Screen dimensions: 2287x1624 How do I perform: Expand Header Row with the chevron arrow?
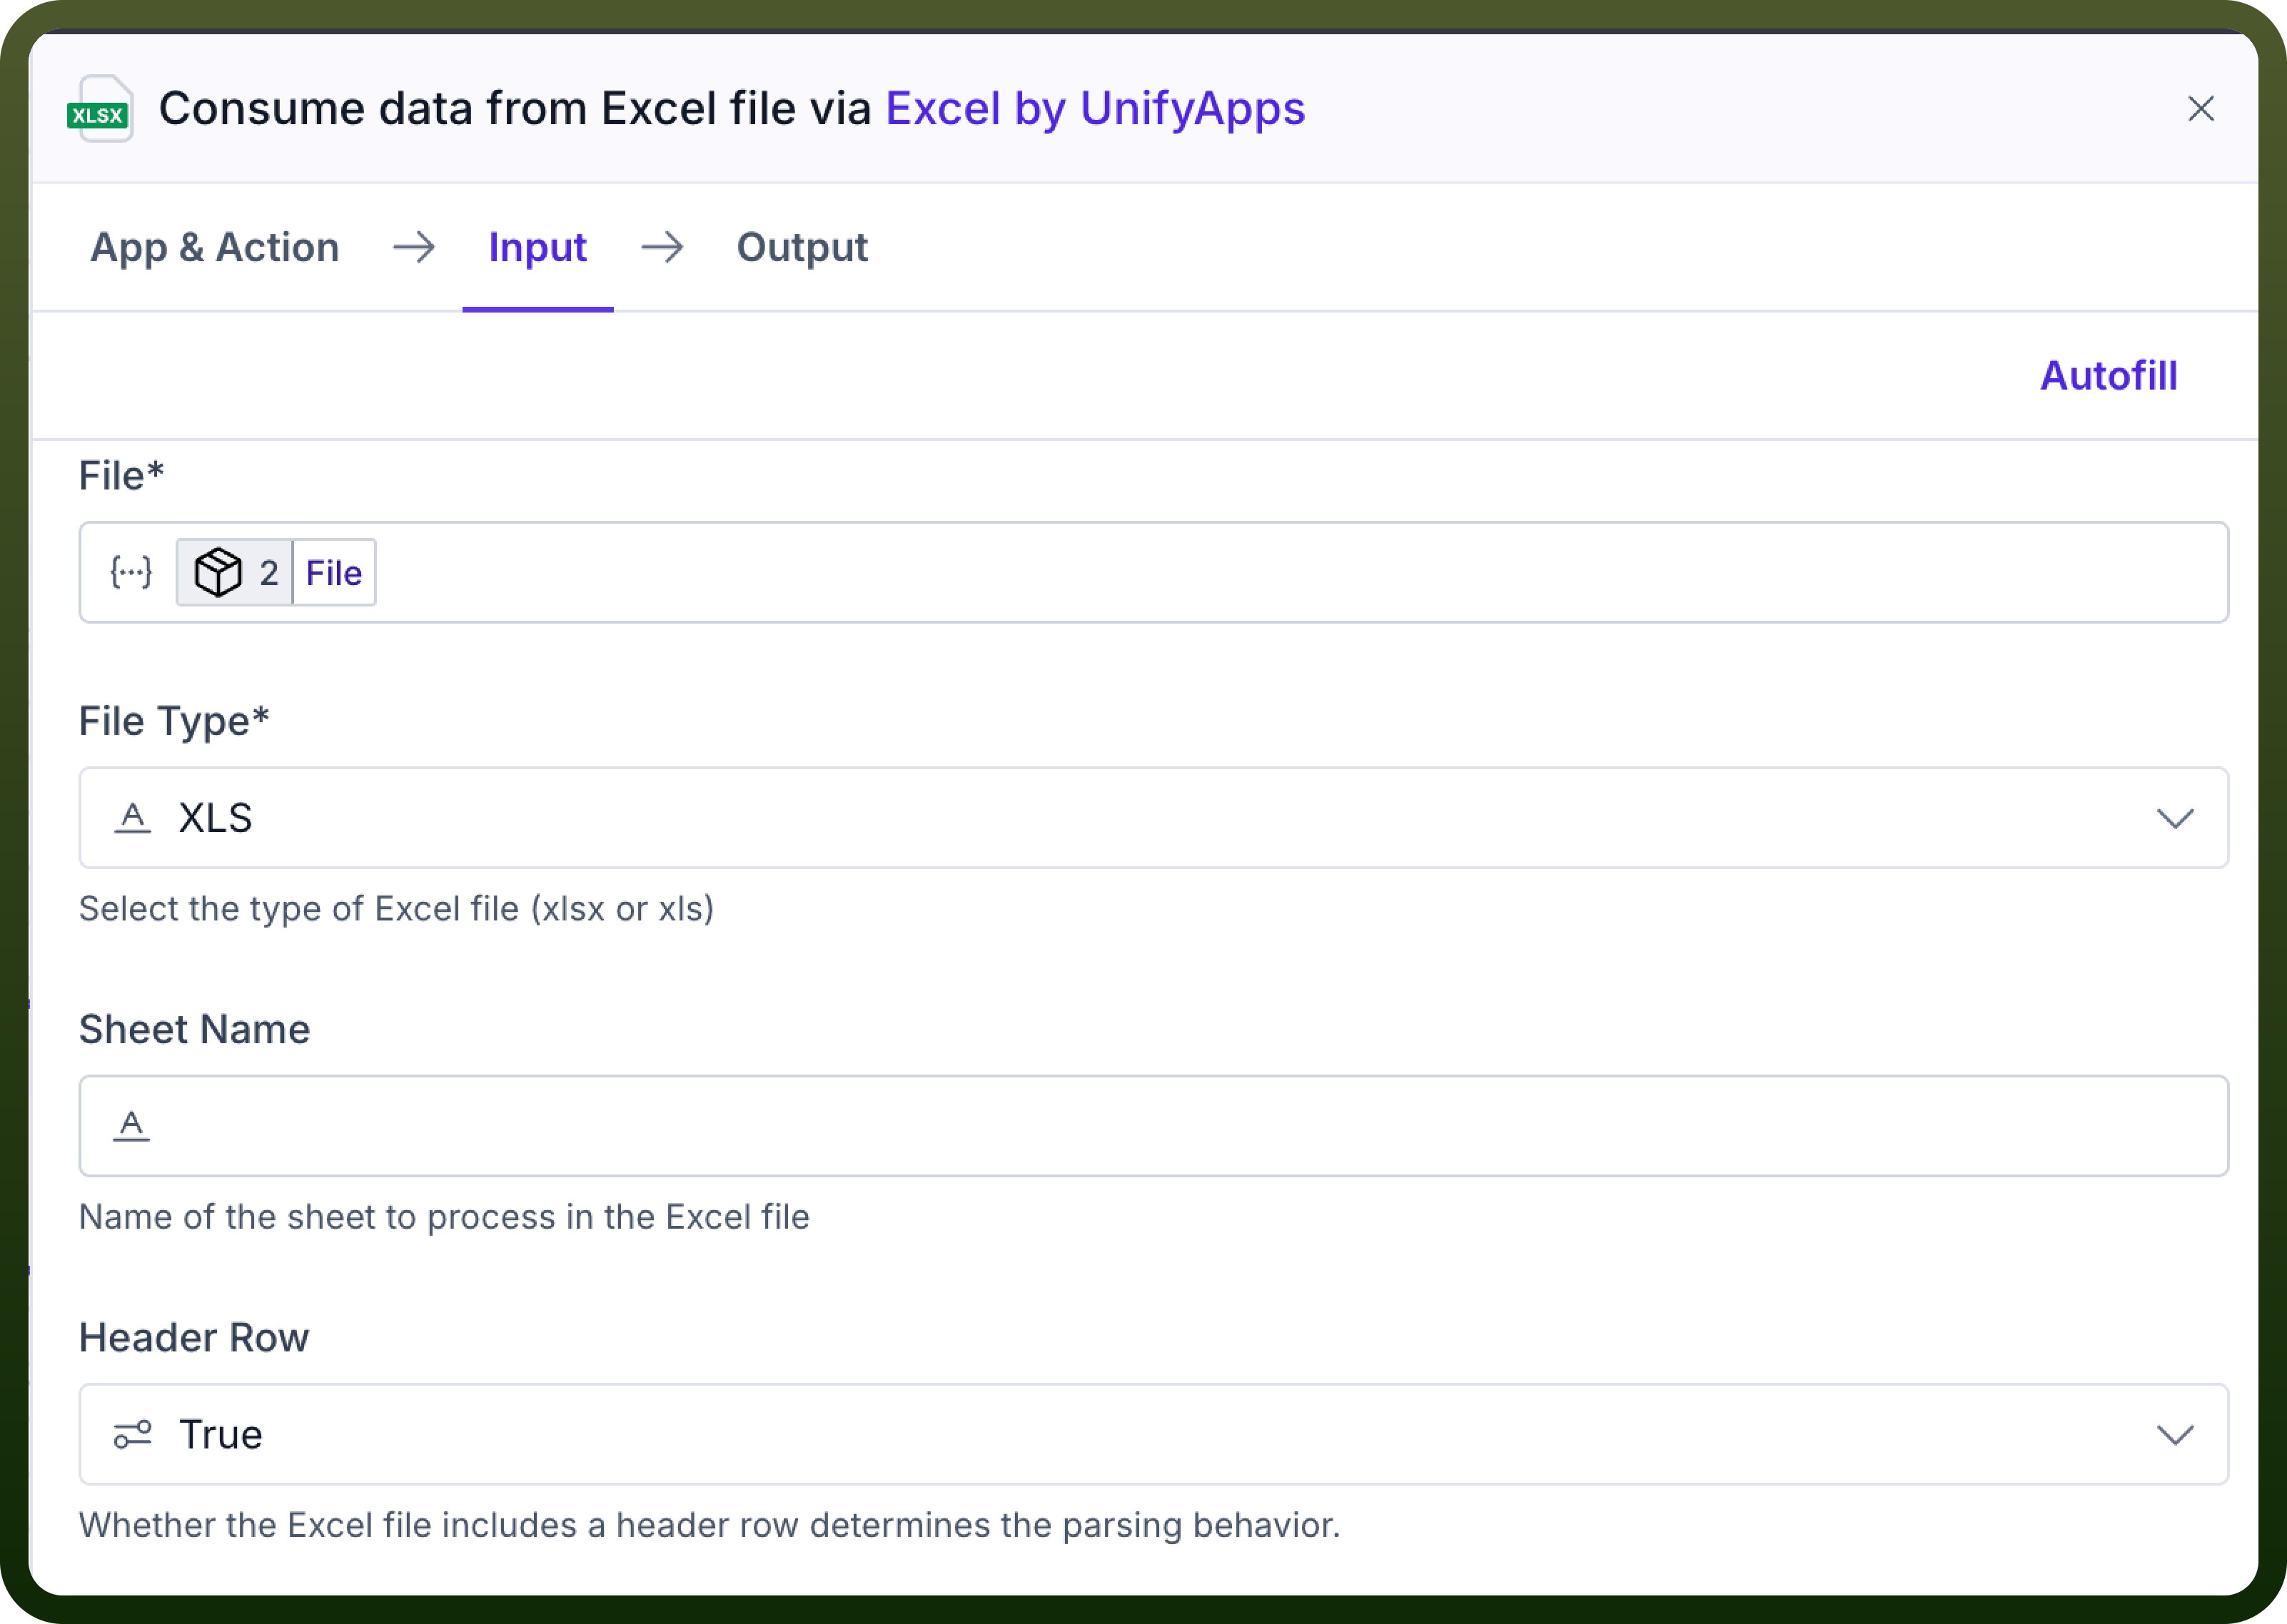pyautogui.click(x=2175, y=1435)
